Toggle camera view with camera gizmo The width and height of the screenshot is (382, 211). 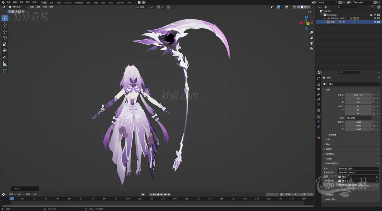click(311, 43)
